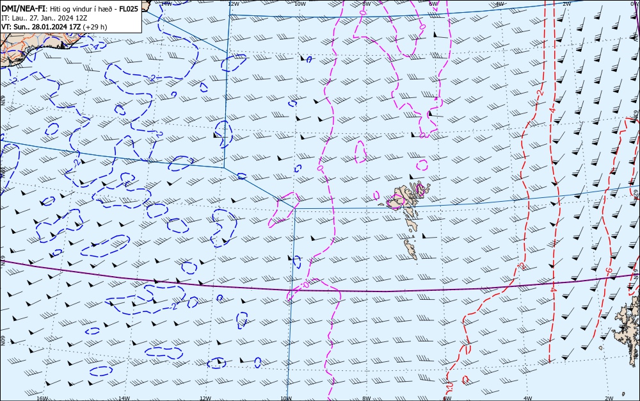Viewport: 640px width, 401px height.
Task: Click the 16W longitude label on the bottom edge
Action: click(42, 398)
